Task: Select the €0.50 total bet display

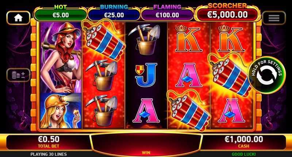Action: [x=49, y=142]
